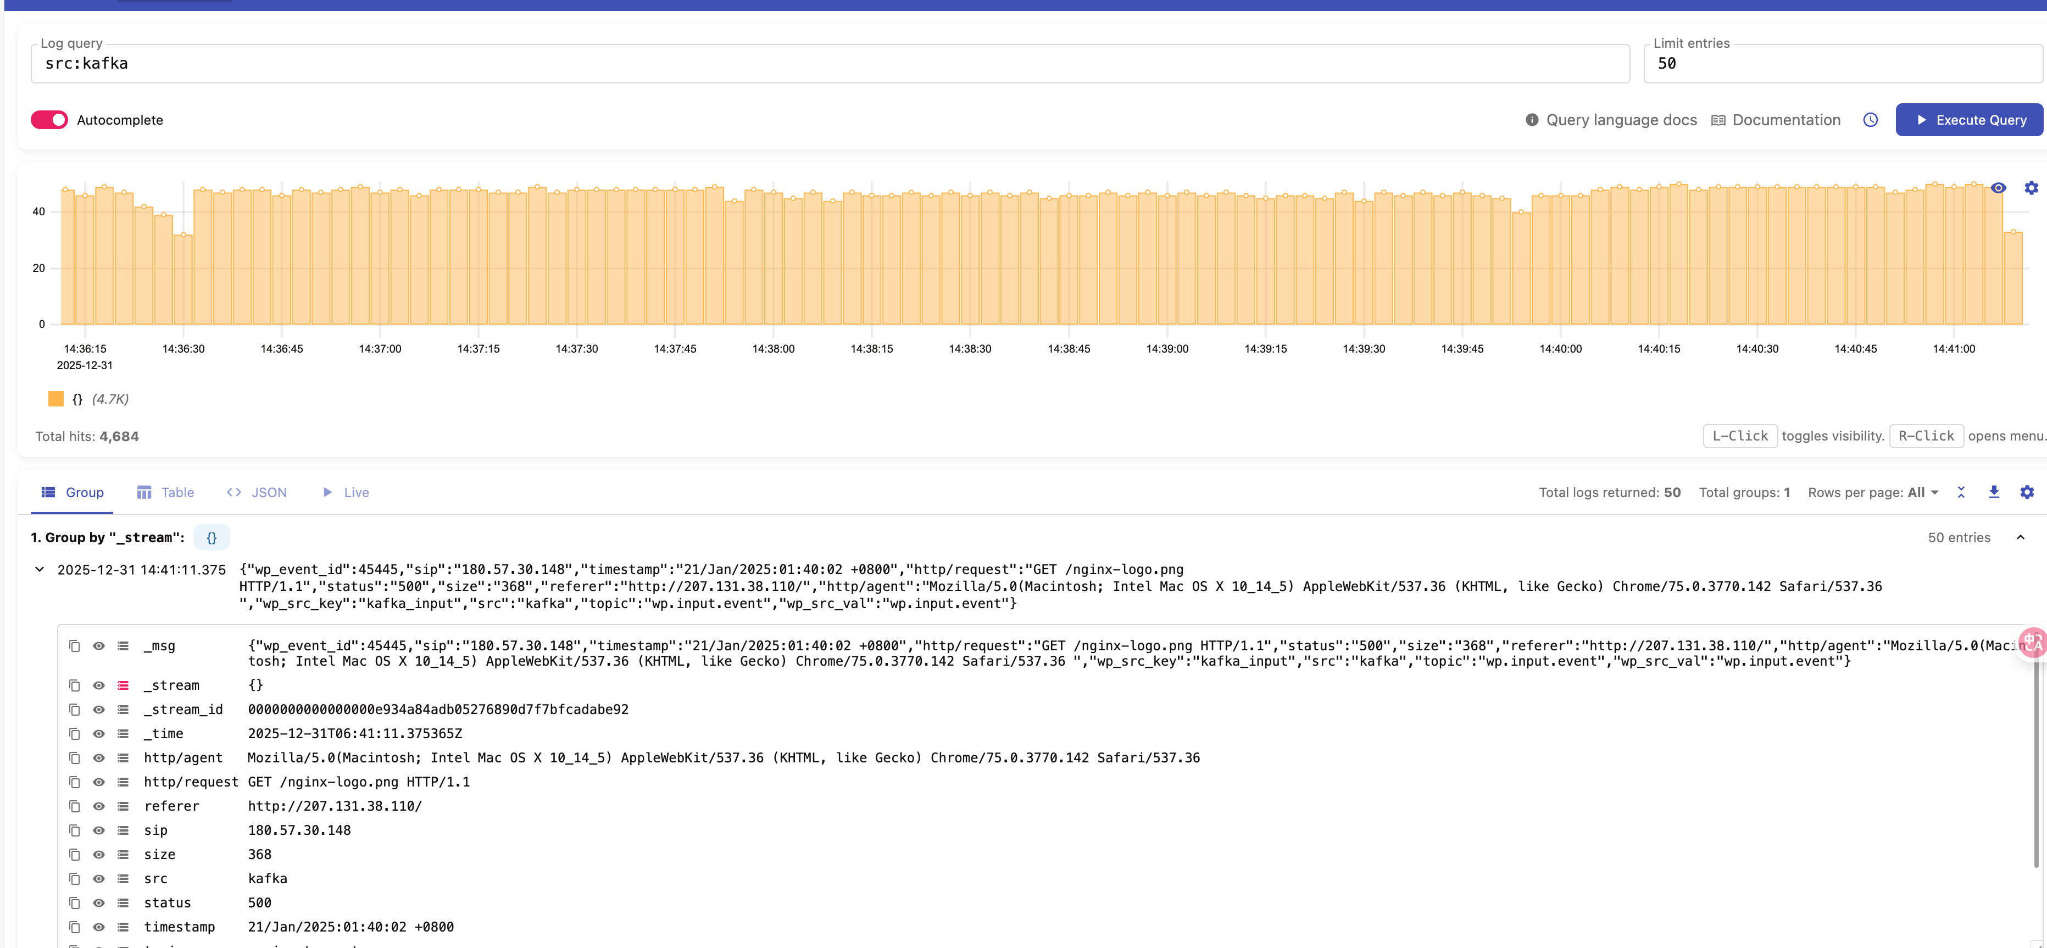Image resolution: width=2047 pixels, height=948 pixels.
Task: Disable the Autocomplete toggle
Action: pyautogui.click(x=49, y=120)
